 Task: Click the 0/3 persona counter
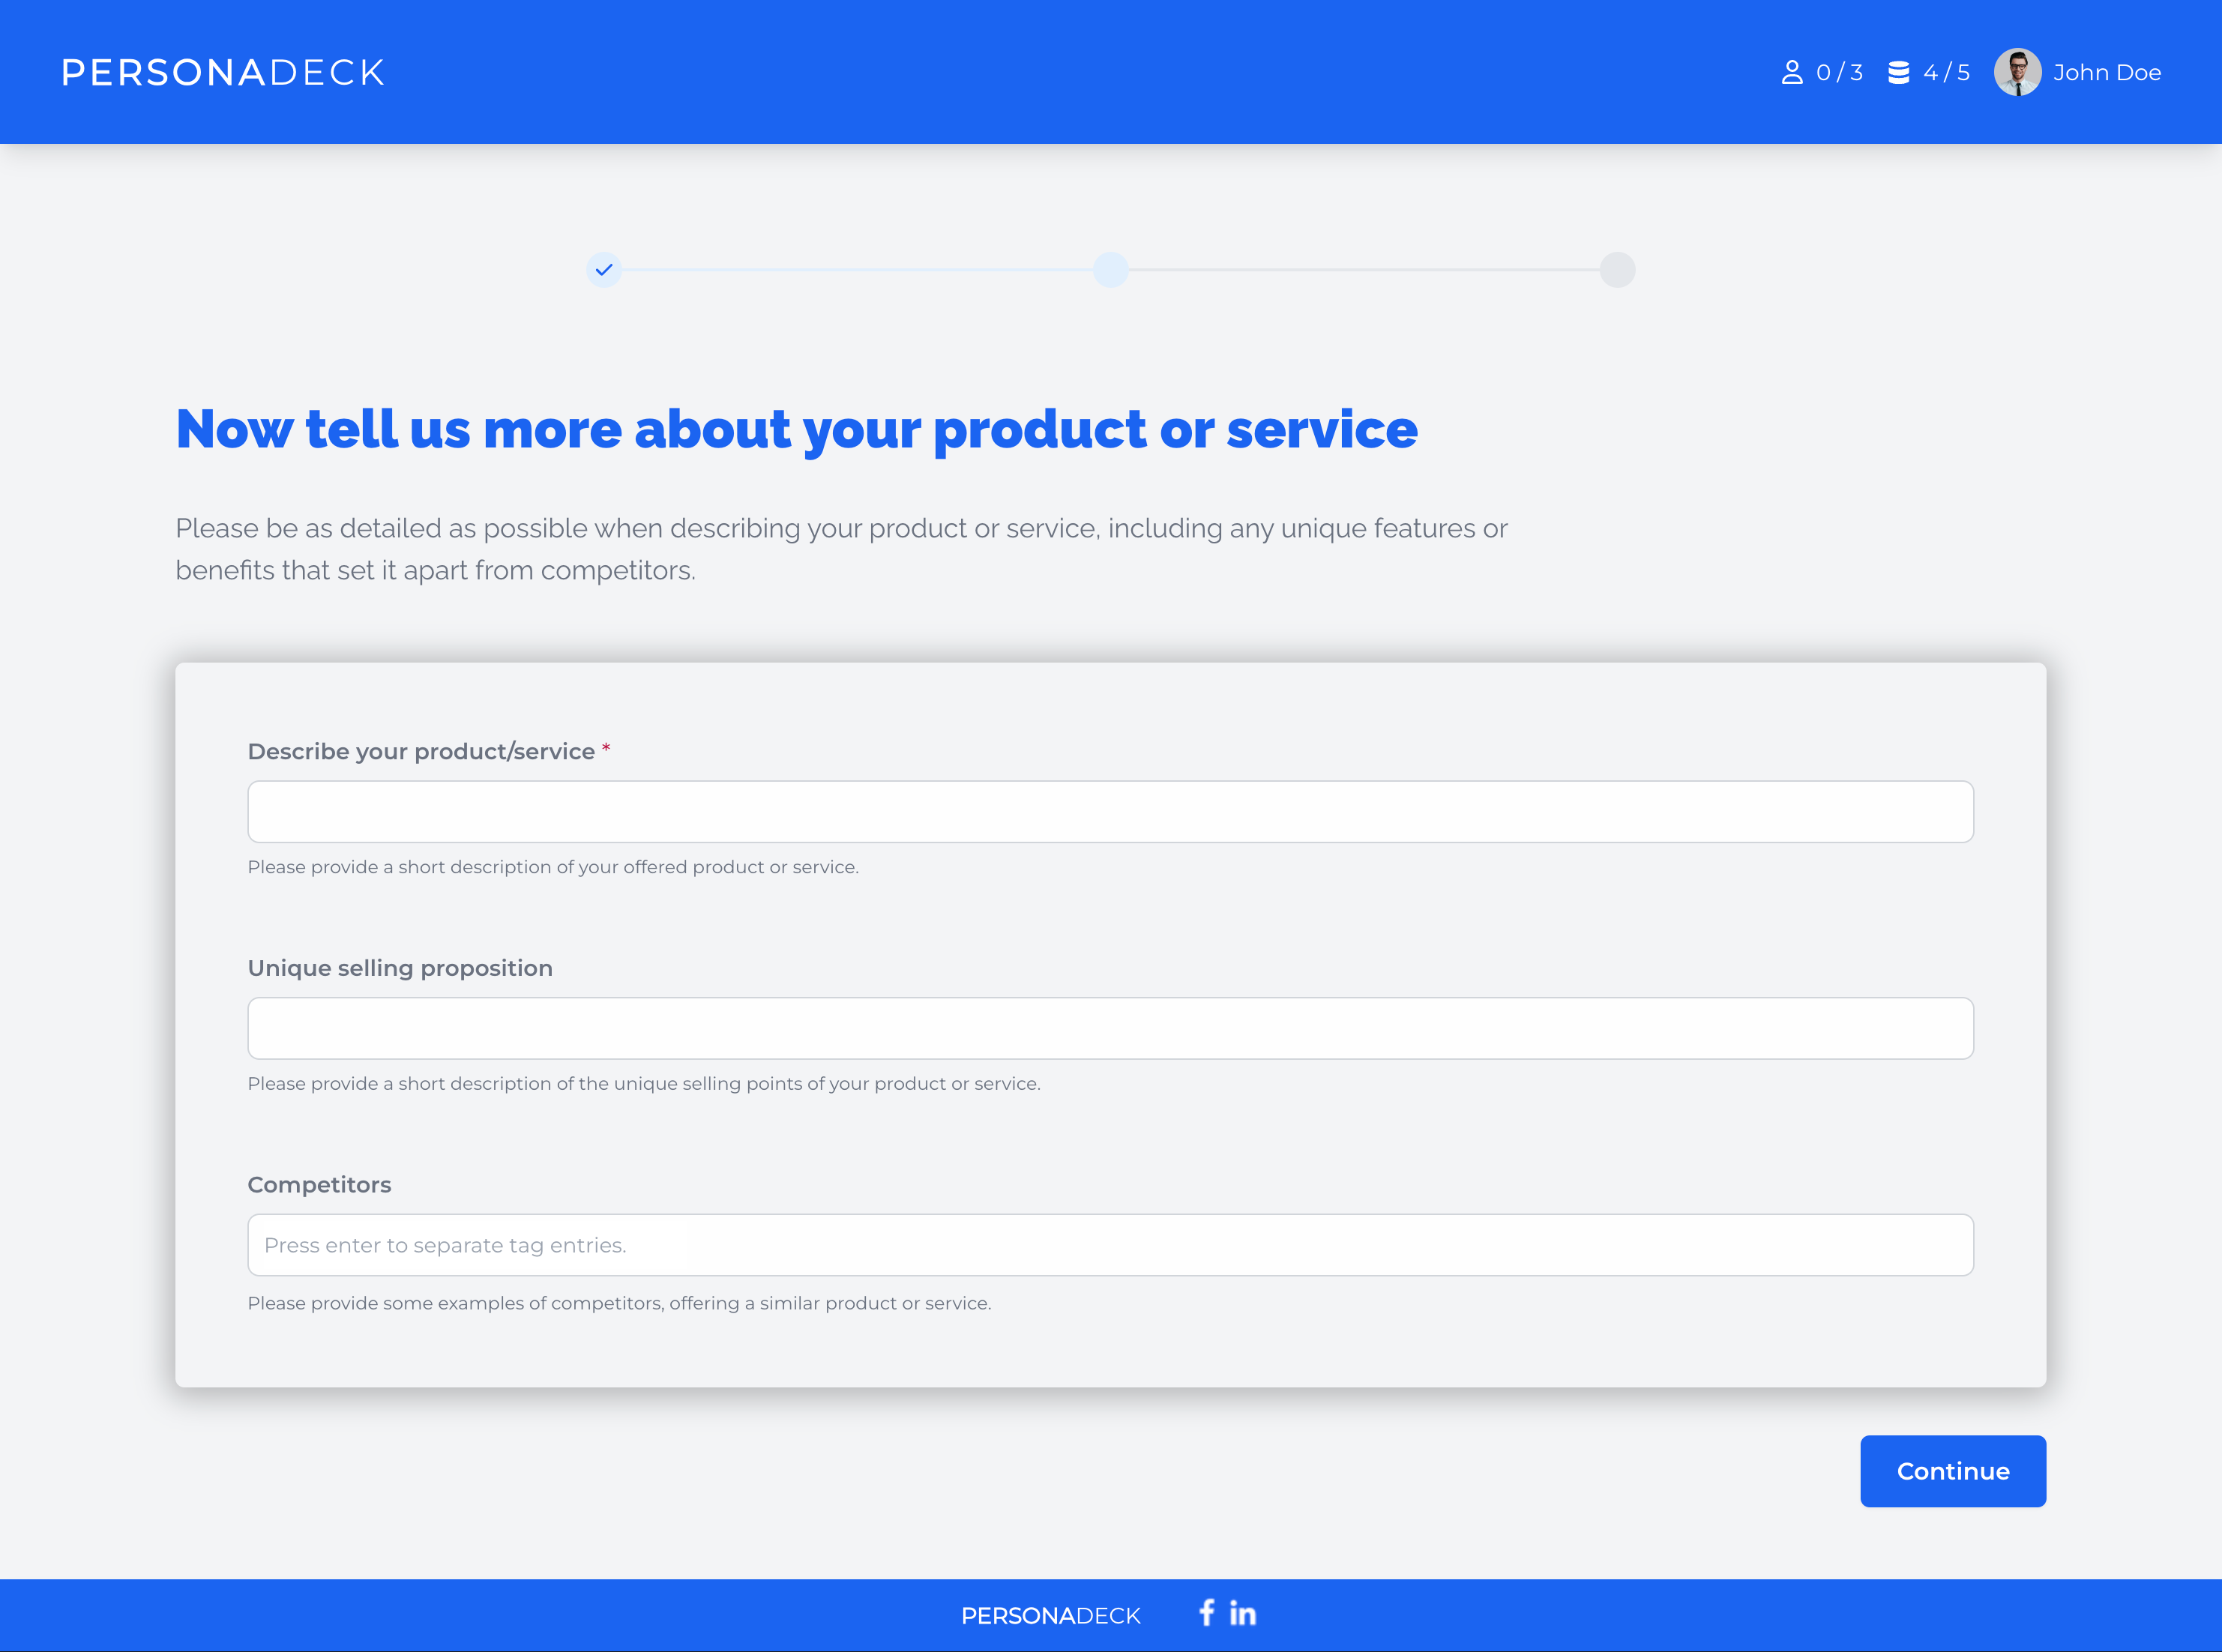coord(1839,72)
